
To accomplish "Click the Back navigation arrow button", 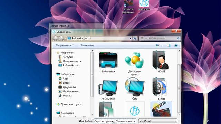I will point(55,38).
